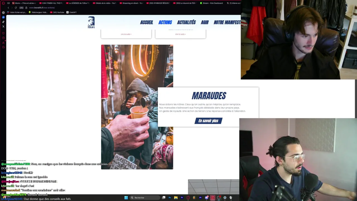Image resolution: width=357 pixels, height=201 pixels.
Task: Open the YouTube bookmark
Action: 57,12
